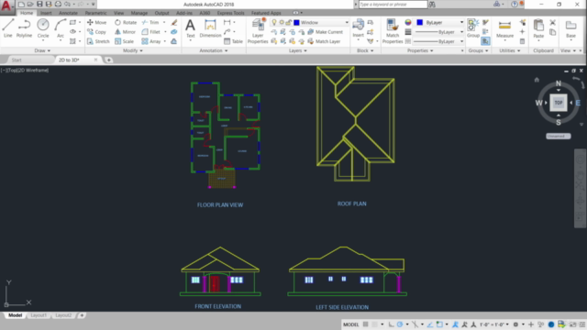Switch to the Parametric ribbon tab
This screenshot has height=330, width=587.
95,13
